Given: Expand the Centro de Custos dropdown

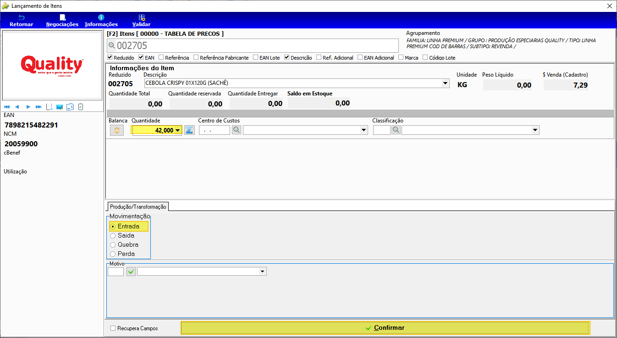Looking at the screenshot, I should 364,130.
